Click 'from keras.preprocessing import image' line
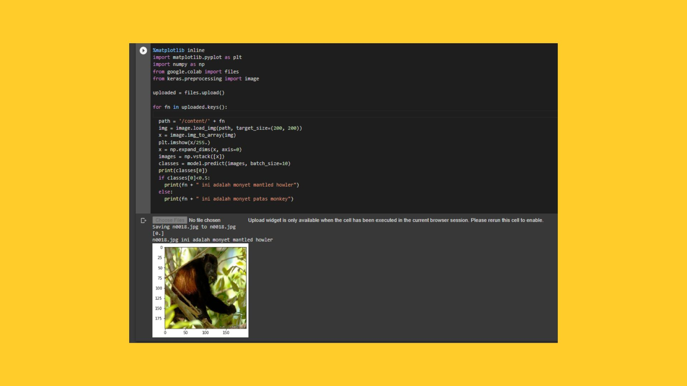 tap(206, 79)
